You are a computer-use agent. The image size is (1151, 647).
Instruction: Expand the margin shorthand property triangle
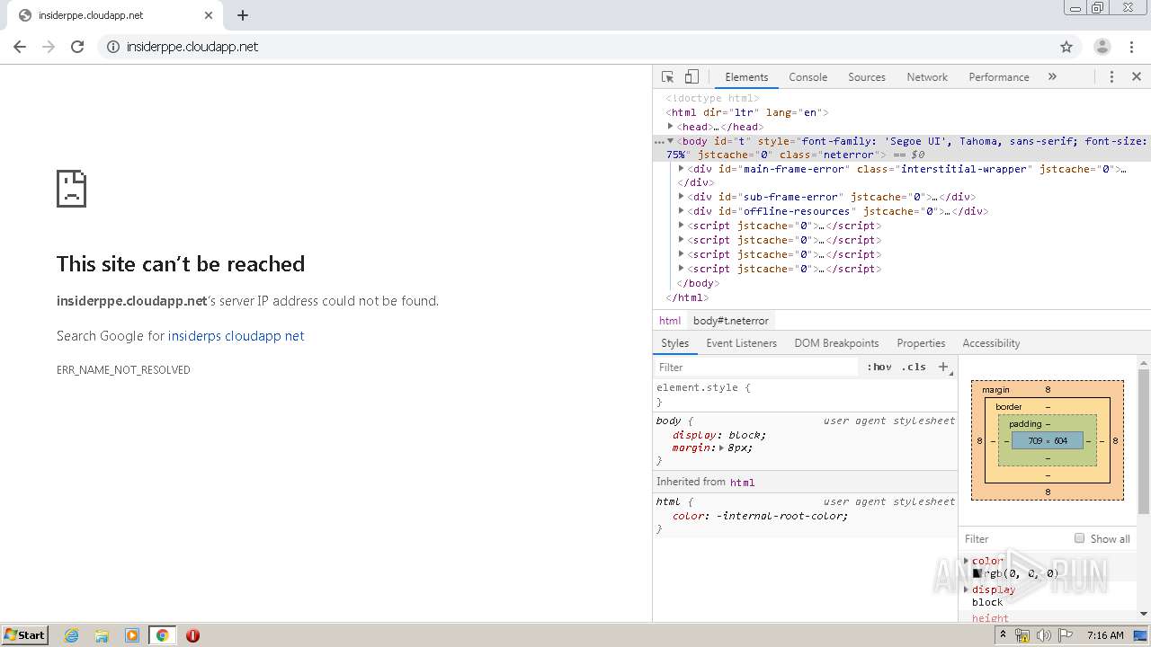tap(721, 448)
